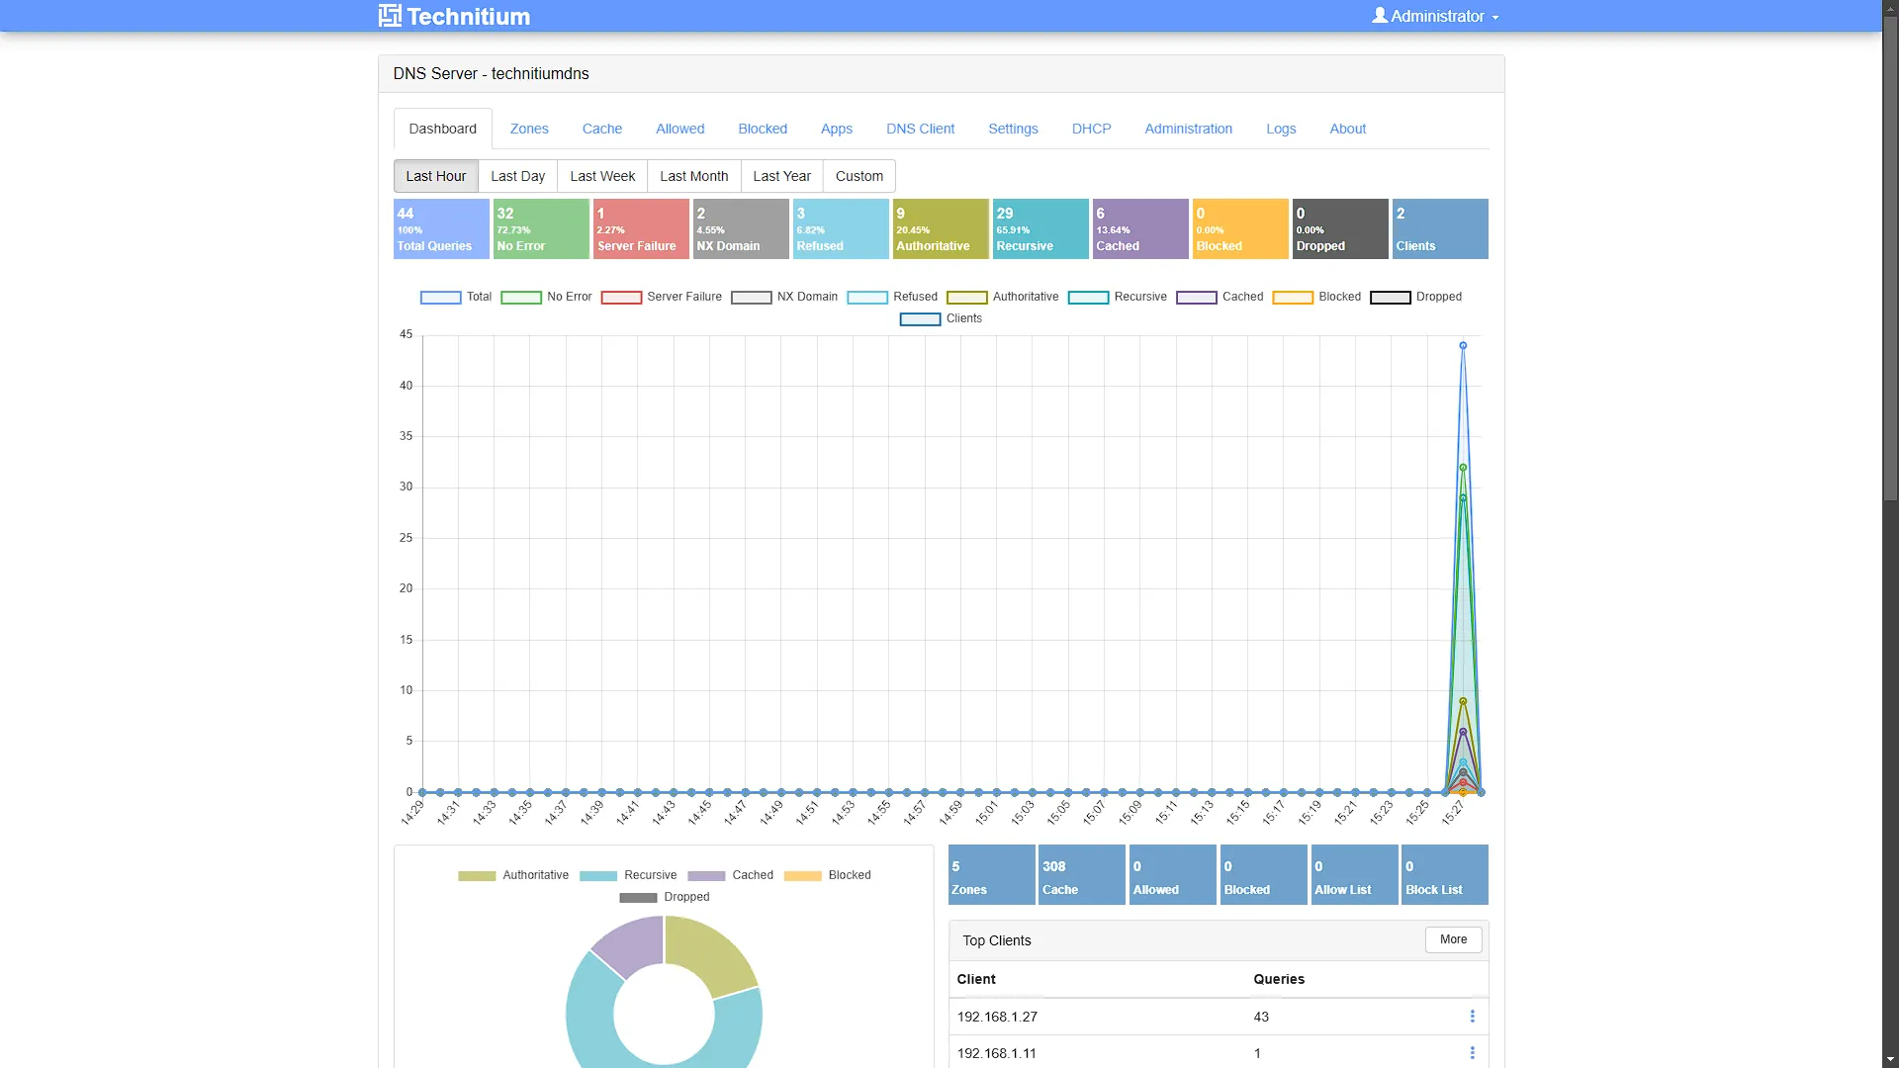
Task: Click the Recursive stat tile
Action: 1040,228
